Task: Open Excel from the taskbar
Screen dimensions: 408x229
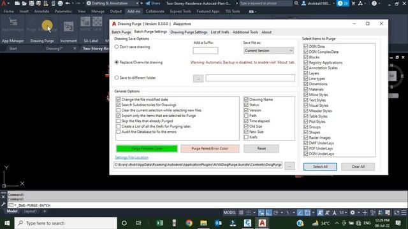Action: tap(160, 223)
